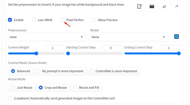Select the Resize and Fill mode

point(75,88)
